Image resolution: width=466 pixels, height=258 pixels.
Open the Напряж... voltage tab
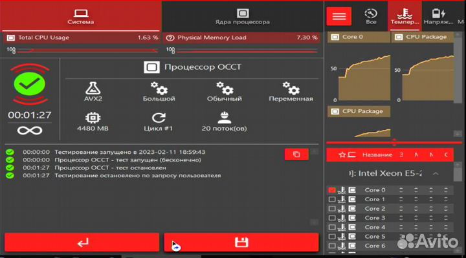point(438,16)
